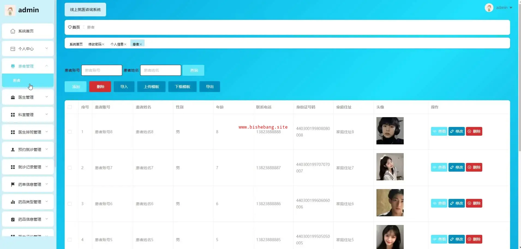Click 查看 for 患者账号8
521x249 pixels.
pos(439,131)
